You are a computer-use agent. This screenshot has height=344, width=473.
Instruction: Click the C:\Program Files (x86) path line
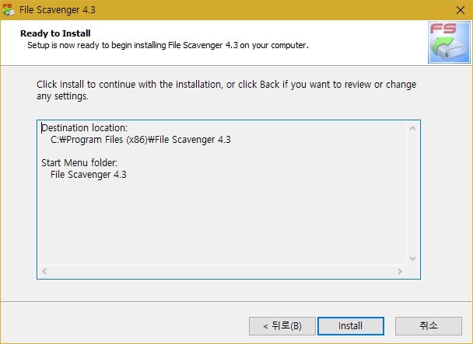point(141,140)
